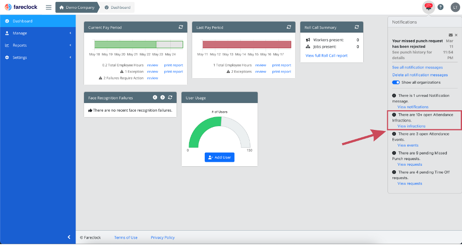Open Dashboard in the sidebar
The image size is (462, 245).
[38, 21]
